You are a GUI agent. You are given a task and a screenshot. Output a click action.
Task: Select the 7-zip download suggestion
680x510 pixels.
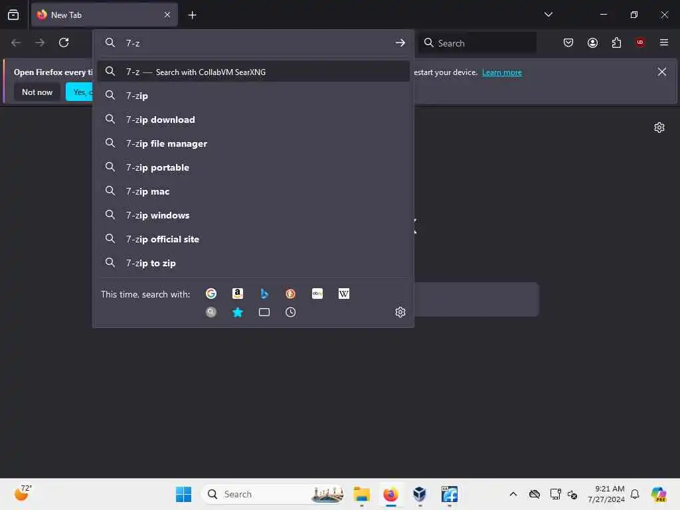coord(253,120)
